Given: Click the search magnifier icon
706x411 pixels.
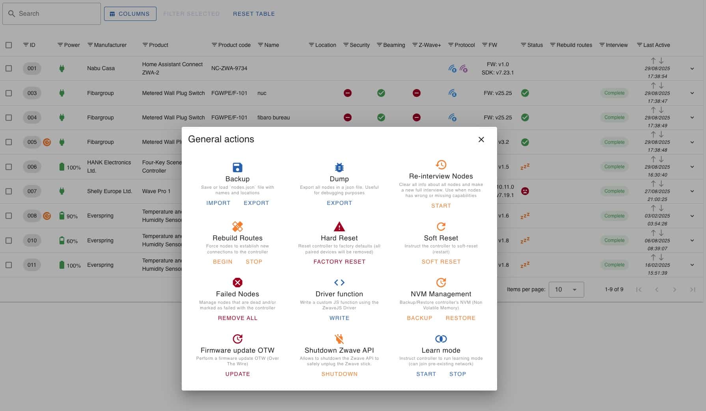Looking at the screenshot, I should pyautogui.click(x=11, y=13).
